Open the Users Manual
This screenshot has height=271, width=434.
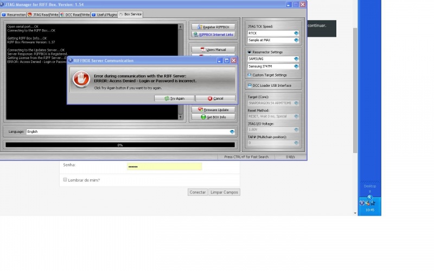(213, 49)
